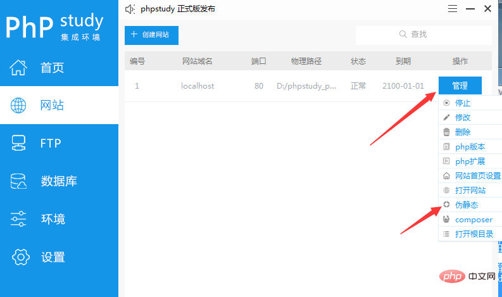Click the 物理路径 column header
The width and height of the screenshot is (502, 297).
306,61
